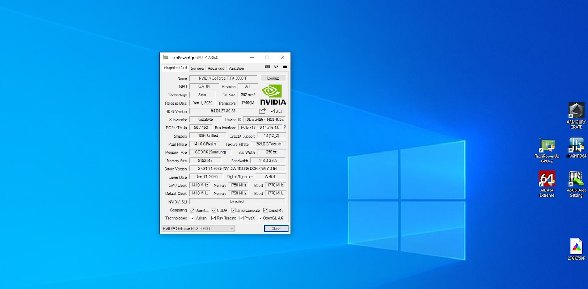Toggle the Ray Tracing checkbox
Image resolution: width=588 pixels, height=289 pixels.
tap(214, 218)
